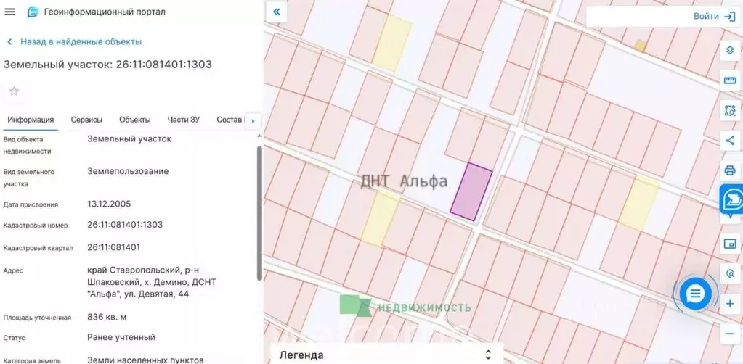
Task: Click the tab strip scroll-right arrow
Action: pos(253,120)
